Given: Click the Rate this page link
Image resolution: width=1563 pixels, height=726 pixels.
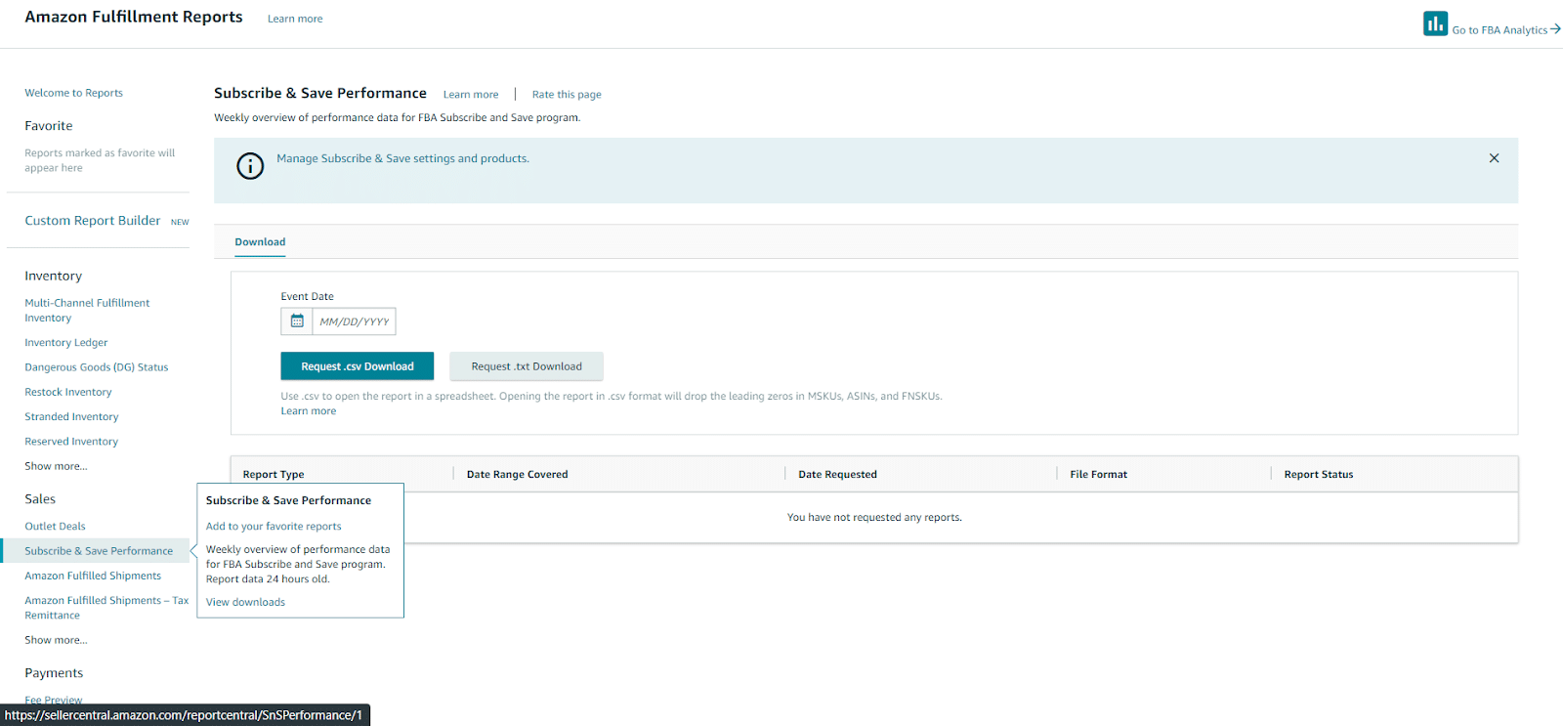Looking at the screenshot, I should (567, 95).
